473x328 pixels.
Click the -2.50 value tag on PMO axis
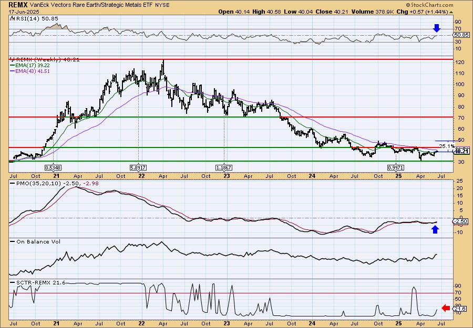tap(461, 221)
